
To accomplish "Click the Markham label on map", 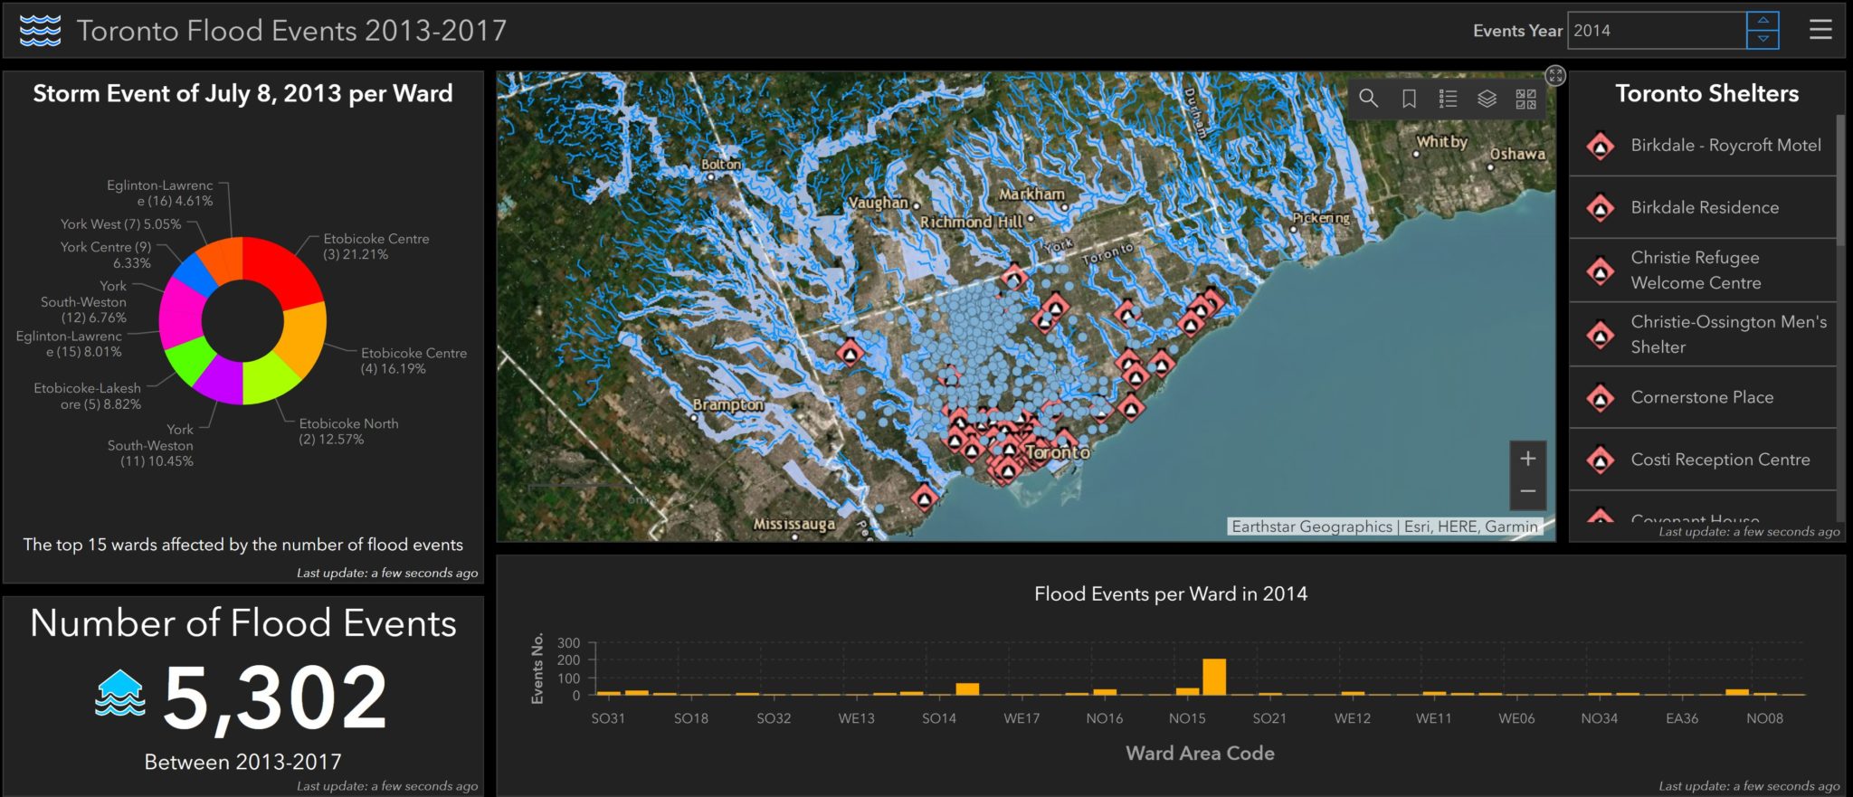I will tap(1031, 194).
